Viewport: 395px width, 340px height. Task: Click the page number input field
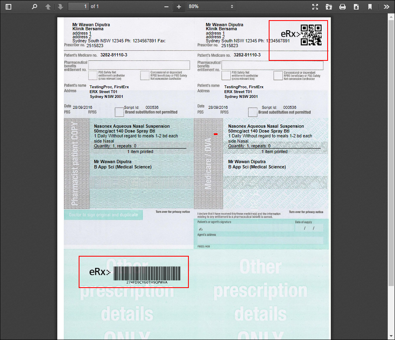79,6
